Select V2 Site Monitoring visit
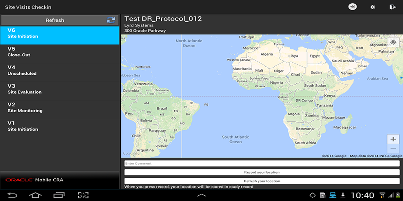This screenshot has width=403, height=201. [x=60, y=109]
